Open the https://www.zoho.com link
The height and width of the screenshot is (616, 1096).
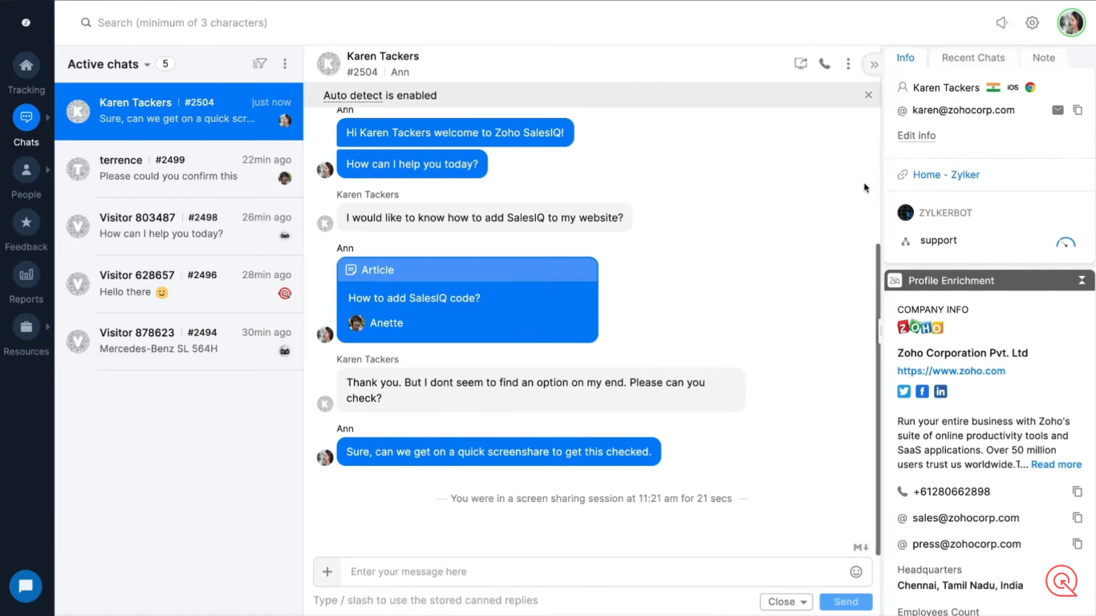pos(951,371)
